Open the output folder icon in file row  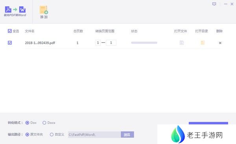pos(203,43)
